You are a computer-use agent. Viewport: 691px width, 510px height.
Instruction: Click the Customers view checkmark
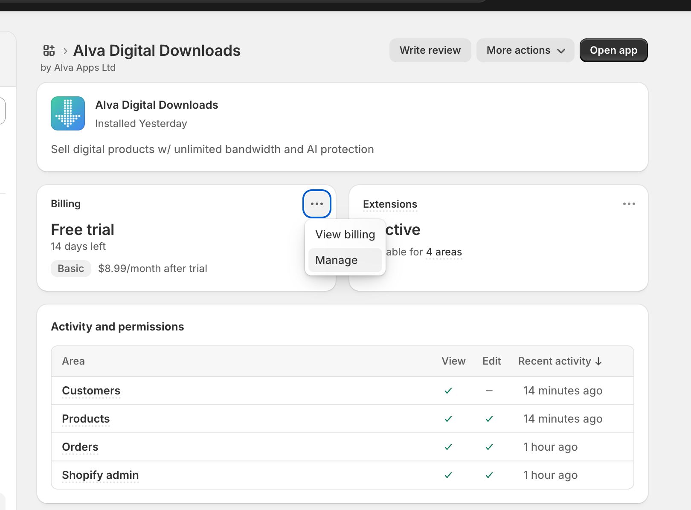pos(448,391)
